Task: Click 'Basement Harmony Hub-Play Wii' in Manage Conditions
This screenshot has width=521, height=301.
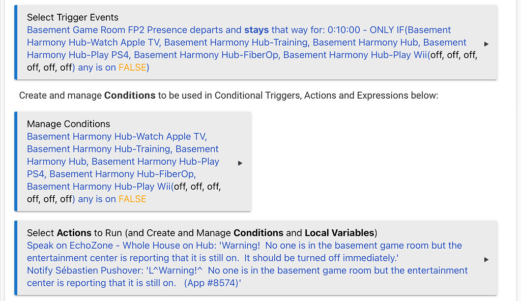Action: tap(99, 187)
